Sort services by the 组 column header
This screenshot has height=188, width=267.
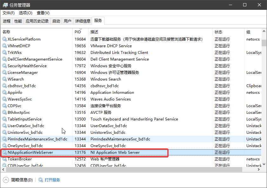point(253,32)
